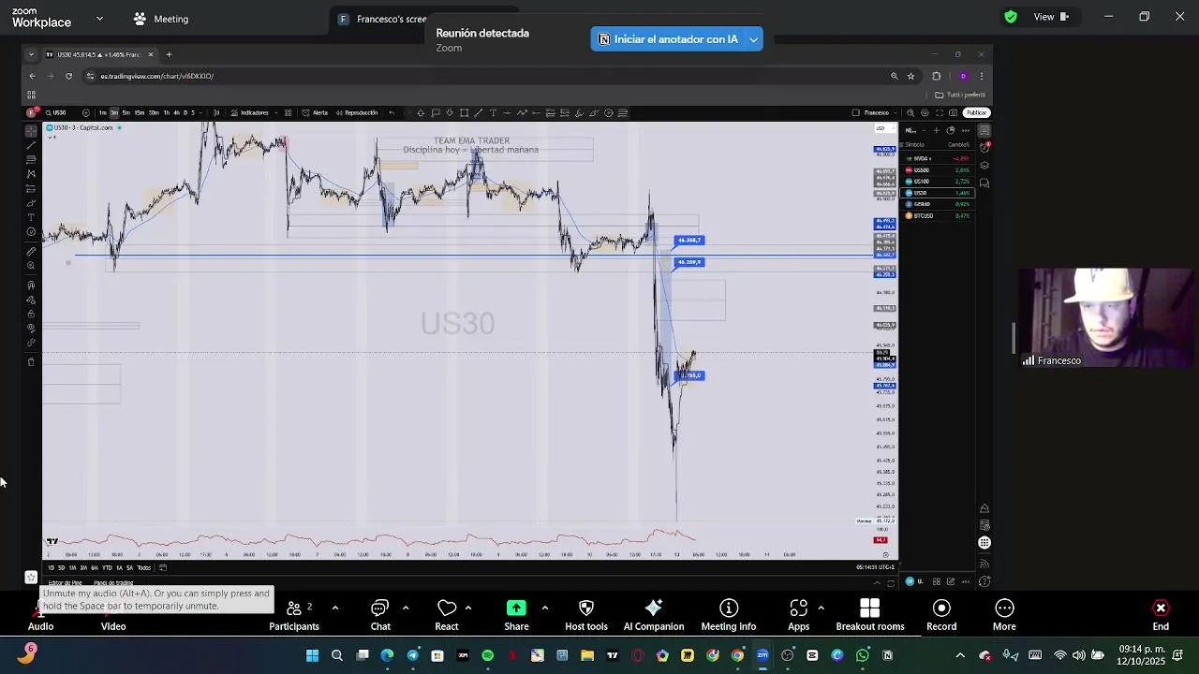Click End meeting button
This screenshot has width=1199, height=674.
click(1161, 615)
